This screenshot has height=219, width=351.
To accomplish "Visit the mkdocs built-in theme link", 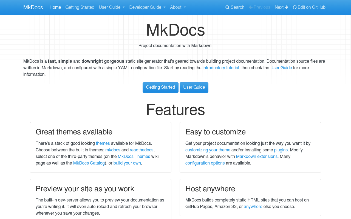I will [113, 150].
